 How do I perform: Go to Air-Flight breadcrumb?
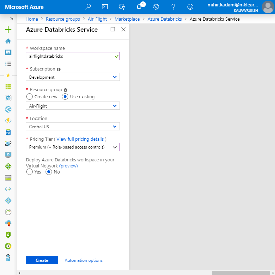pyautogui.click(x=97, y=19)
